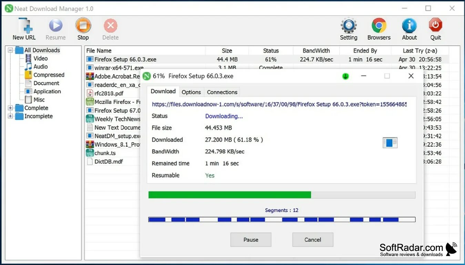Viewport: 465px width, 265px height.
Task: Expand the Incomplete folder node
Action: (10, 116)
